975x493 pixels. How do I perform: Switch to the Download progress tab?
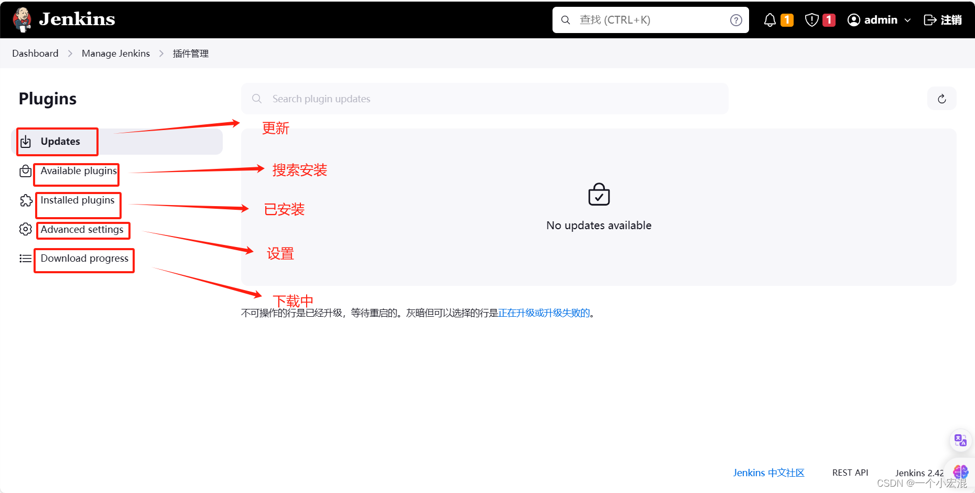point(84,259)
